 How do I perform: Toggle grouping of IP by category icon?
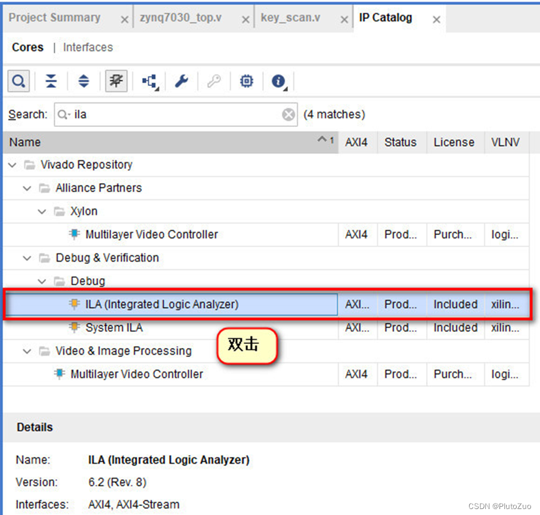(x=115, y=80)
